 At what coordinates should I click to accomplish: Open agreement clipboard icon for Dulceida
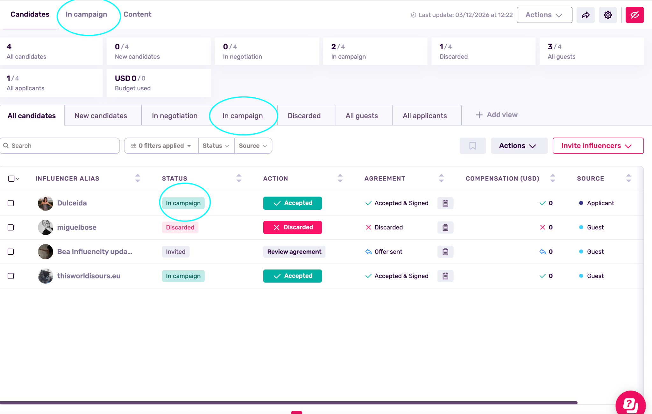coord(445,203)
